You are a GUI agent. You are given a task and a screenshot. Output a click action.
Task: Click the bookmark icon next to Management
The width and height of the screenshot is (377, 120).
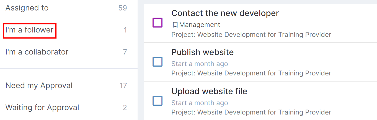point(175,25)
